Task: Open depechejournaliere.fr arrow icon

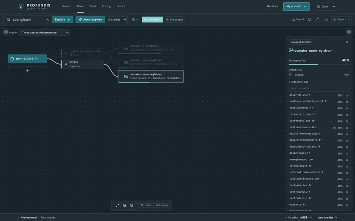Action: pyautogui.click(x=347, y=147)
